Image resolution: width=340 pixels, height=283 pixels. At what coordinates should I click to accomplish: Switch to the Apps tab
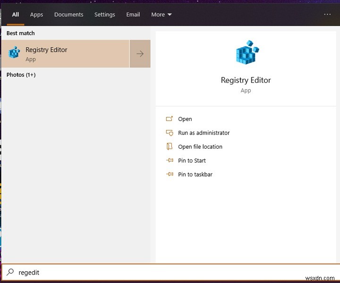coord(36,15)
